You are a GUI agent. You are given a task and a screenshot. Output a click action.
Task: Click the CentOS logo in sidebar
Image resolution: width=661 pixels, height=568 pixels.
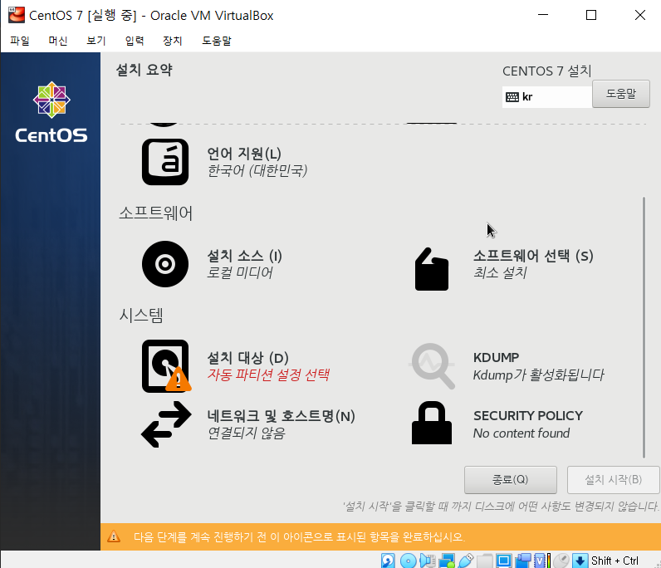click(51, 112)
